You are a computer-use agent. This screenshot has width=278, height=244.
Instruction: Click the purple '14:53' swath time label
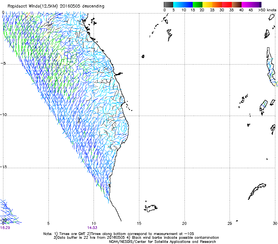tap(92, 227)
